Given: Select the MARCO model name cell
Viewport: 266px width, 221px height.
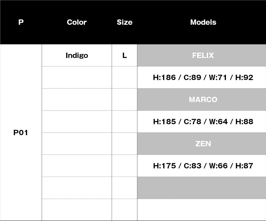Looking at the screenshot, I should point(203,100).
